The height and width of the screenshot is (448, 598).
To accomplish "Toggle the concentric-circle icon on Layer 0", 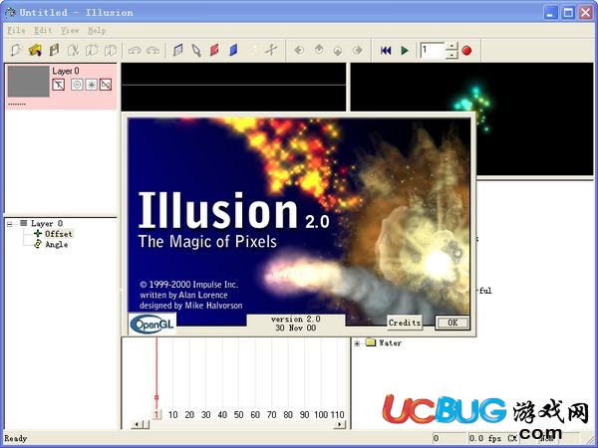I will click(x=77, y=85).
